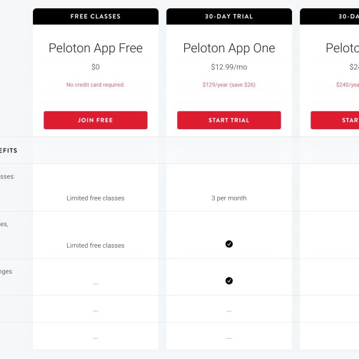Click the bottom dash in App One column
The image size is (359, 359).
pos(229,338)
